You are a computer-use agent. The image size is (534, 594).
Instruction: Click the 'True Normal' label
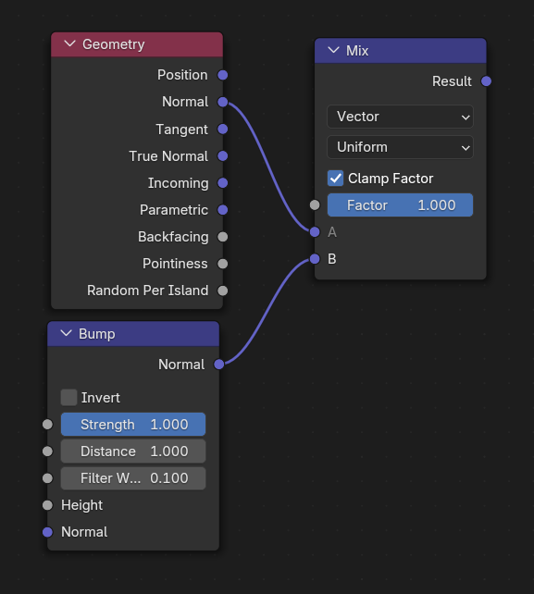click(168, 156)
